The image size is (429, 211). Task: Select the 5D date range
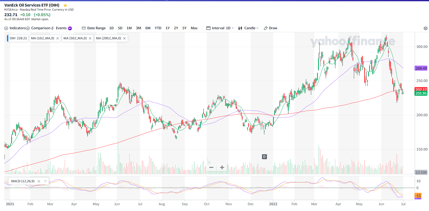coord(120,28)
